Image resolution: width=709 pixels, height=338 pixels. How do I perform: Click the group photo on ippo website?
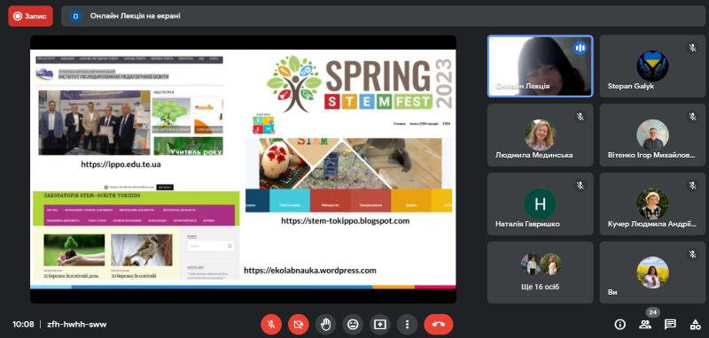[94, 122]
